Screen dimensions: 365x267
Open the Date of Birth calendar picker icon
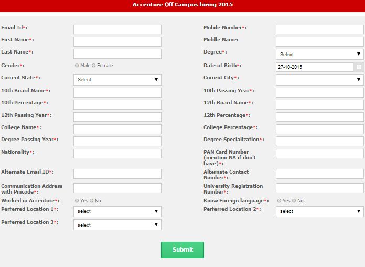(359, 67)
